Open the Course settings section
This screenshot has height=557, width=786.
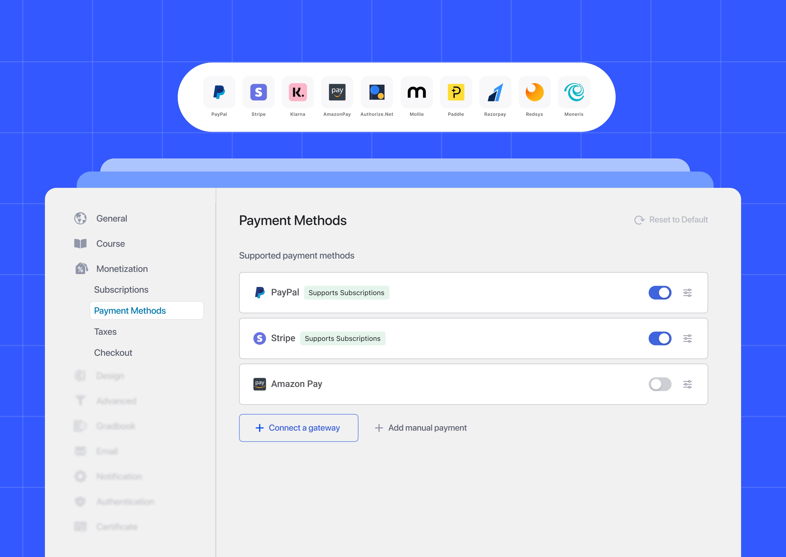110,243
